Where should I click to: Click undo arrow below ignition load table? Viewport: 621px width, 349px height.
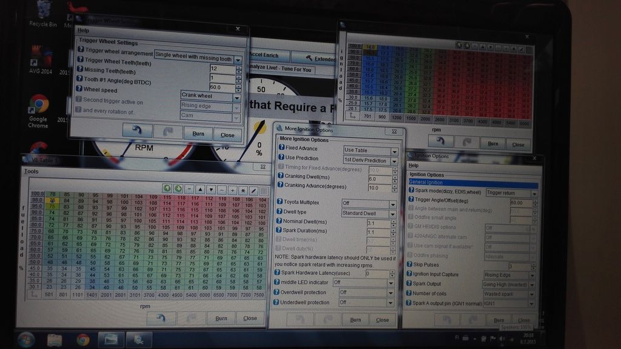440,141
